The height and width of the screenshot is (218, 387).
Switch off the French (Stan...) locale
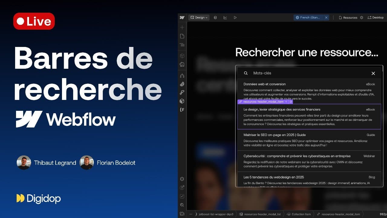[x=326, y=17]
